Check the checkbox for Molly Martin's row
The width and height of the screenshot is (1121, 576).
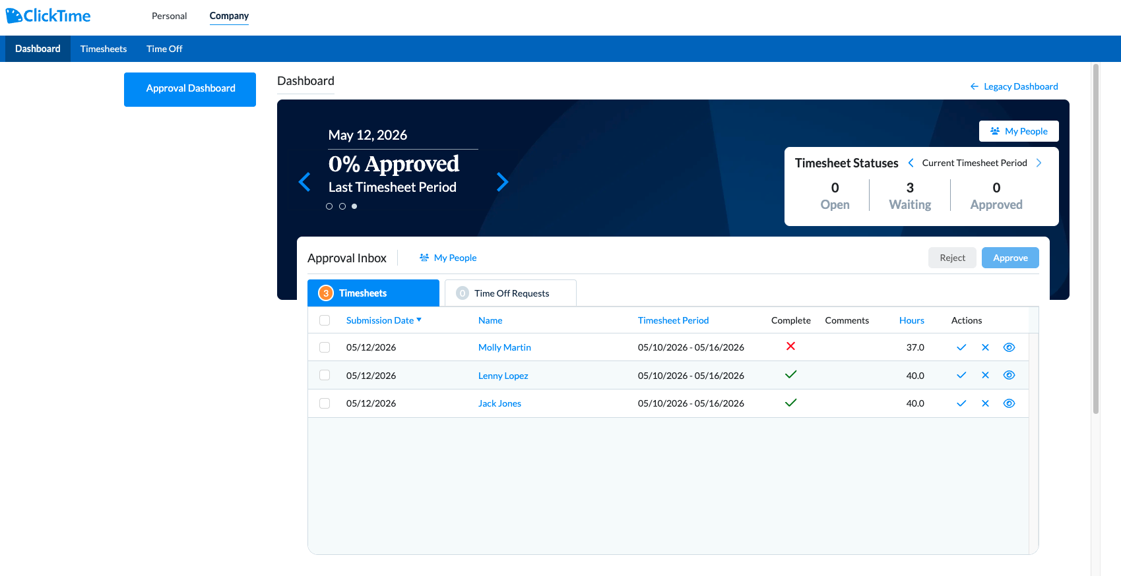coord(325,347)
